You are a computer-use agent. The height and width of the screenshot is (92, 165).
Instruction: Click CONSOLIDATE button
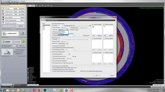(10, 33)
